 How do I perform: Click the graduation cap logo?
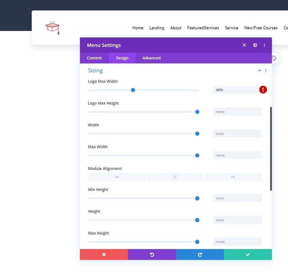(x=53, y=27)
